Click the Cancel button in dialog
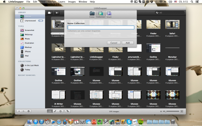 [x=114, y=43]
